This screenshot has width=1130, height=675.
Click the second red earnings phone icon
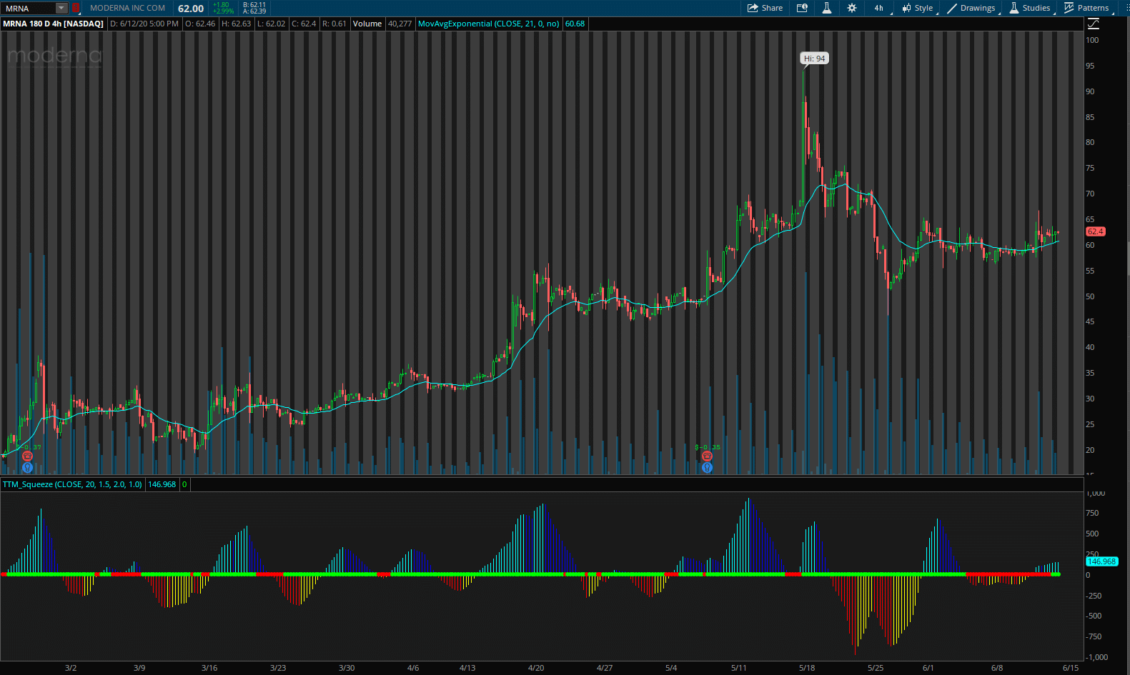pos(707,456)
